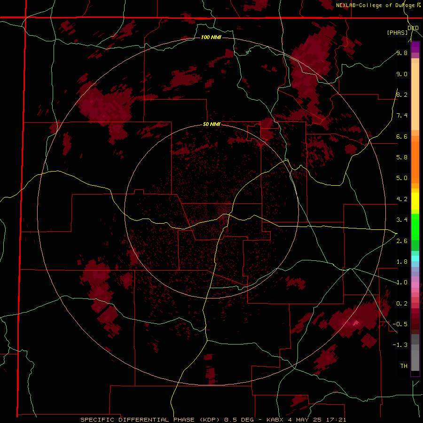Click the -1.3 scale value
The width and height of the screenshot is (423, 423).
(x=400, y=345)
